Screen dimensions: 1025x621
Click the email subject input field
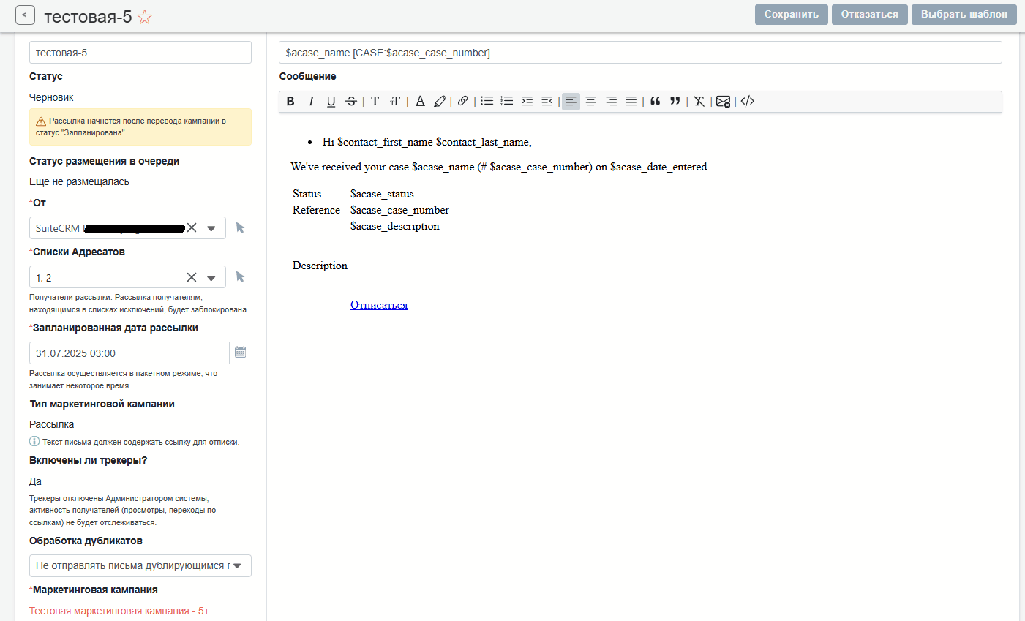640,53
